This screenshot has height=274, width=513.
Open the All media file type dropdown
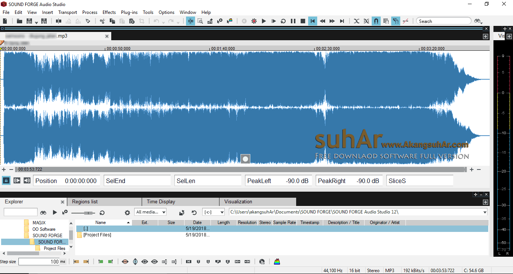[150, 212]
